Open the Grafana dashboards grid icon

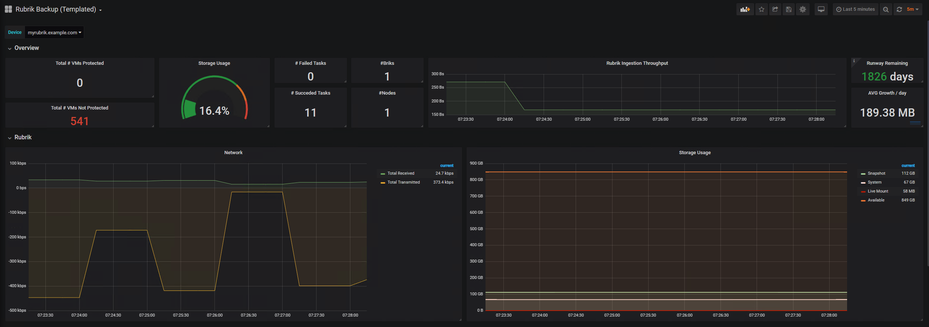[x=8, y=9]
